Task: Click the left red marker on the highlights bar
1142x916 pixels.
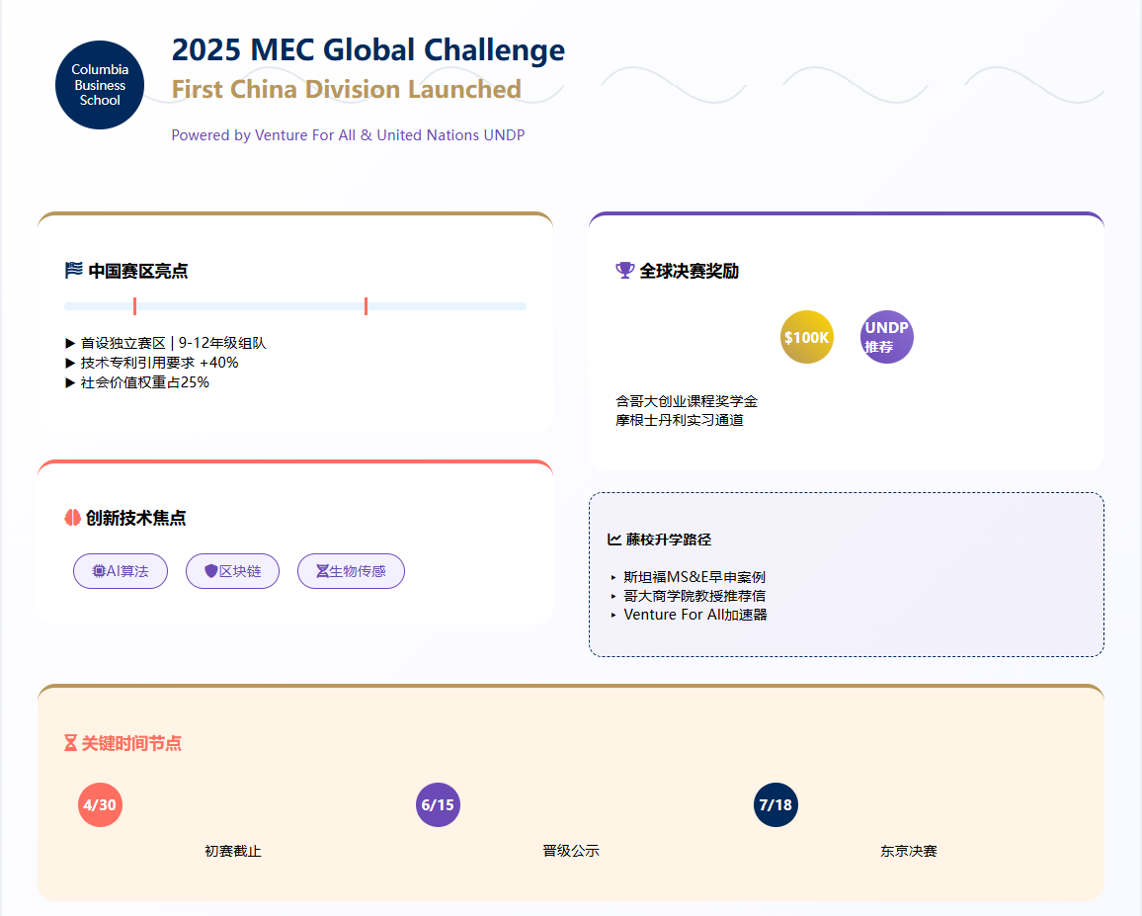Action: tap(134, 306)
